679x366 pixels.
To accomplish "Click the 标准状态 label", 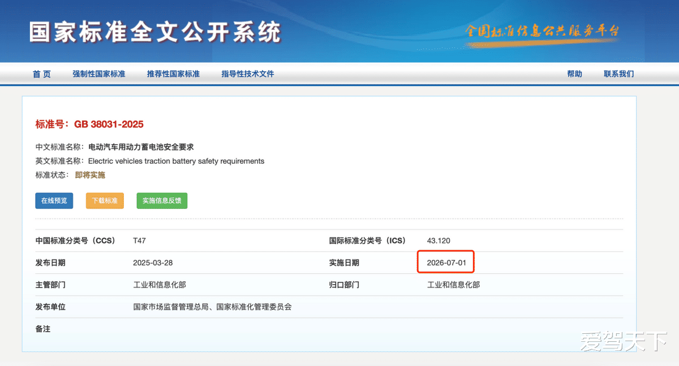I will pyautogui.click(x=50, y=175).
